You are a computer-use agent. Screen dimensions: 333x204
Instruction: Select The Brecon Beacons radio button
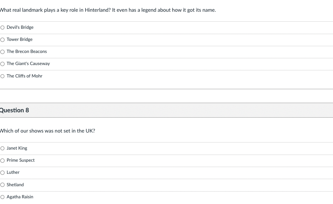pyautogui.click(x=2, y=52)
